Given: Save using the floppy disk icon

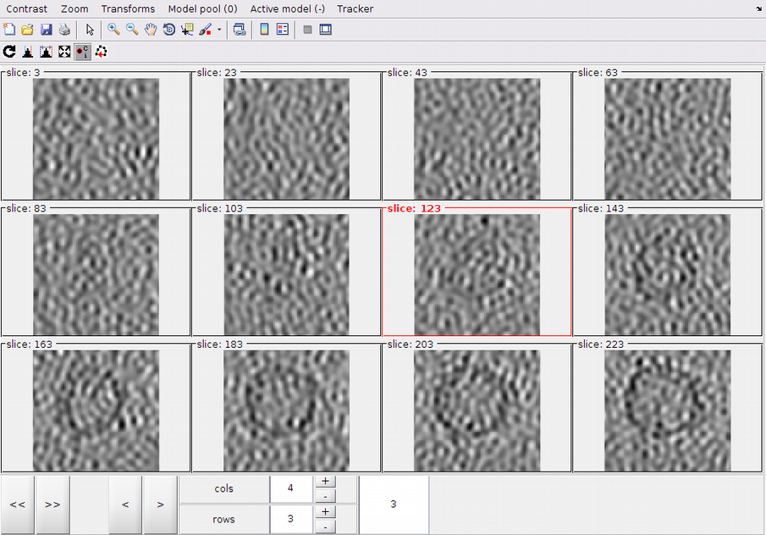Looking at the screenshot, I should (x=46, y=30).
